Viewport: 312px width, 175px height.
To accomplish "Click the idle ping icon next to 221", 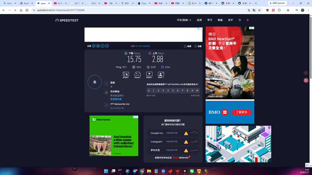I will tap(134, 67).
